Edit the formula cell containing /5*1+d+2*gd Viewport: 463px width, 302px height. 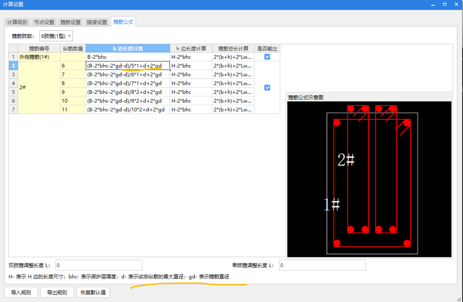coord(128,66)
